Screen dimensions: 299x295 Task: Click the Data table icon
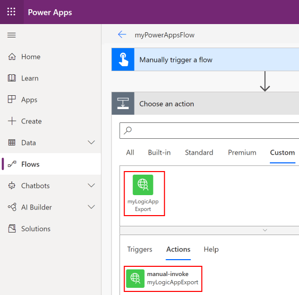pos(12,142)
